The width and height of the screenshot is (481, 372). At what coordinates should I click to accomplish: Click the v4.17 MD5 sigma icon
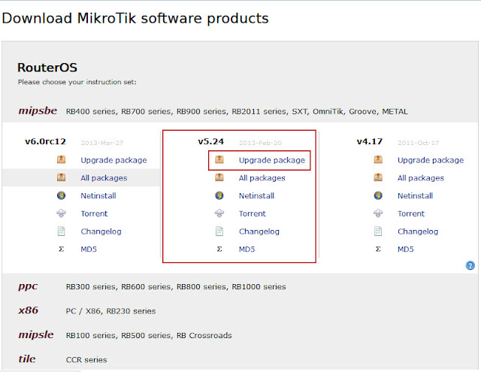point(378,249)
